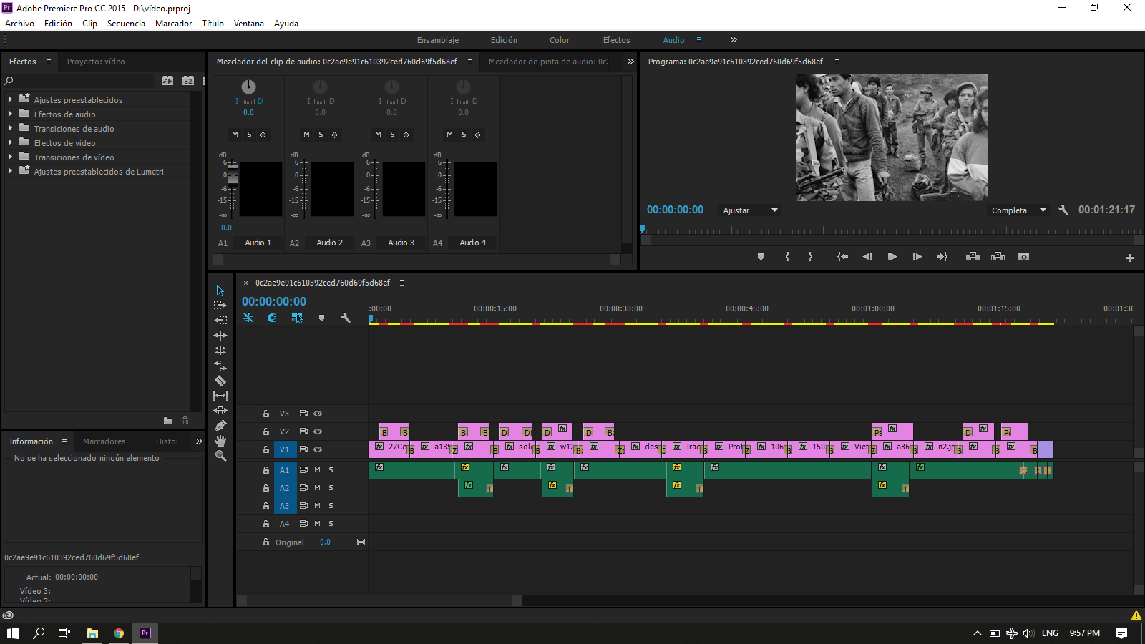1145x644 pixels.
Task: Select the Selection arrow tool
Action: pyautogui.click(x=220, y=291)
